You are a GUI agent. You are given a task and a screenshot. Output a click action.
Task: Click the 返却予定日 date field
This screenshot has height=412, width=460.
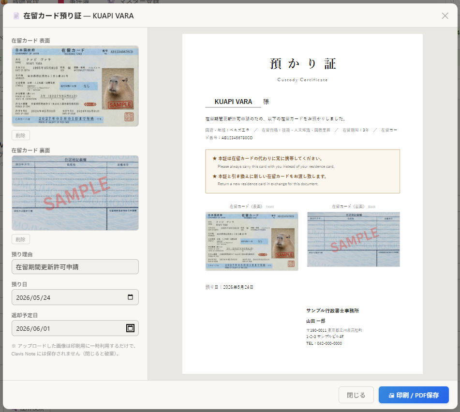point(75,328)
